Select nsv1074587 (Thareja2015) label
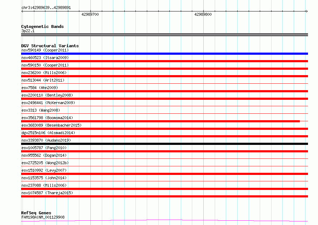 coord(47,193)
